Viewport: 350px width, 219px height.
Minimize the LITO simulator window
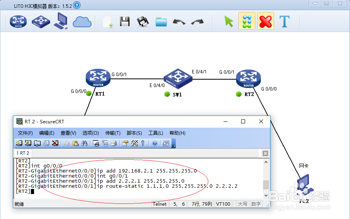point(315,4)
